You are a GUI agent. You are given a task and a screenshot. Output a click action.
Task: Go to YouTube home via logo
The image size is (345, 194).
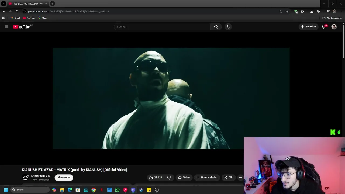[22, 27]
